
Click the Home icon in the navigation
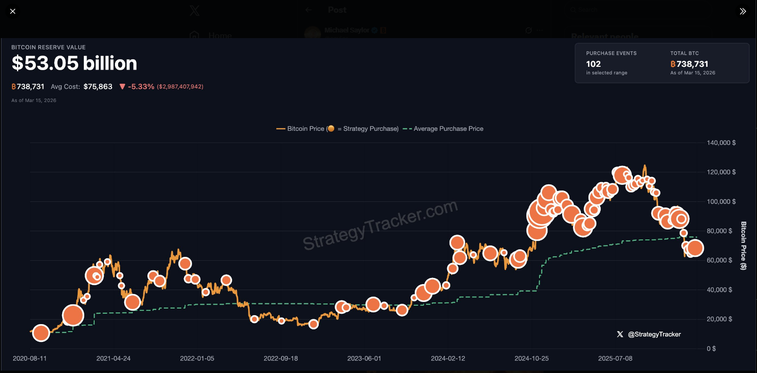194,36
